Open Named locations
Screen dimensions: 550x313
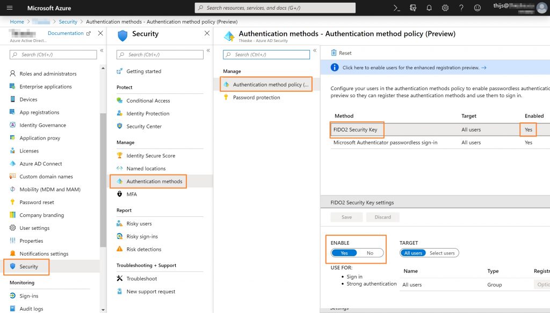(x=146, y=169)
